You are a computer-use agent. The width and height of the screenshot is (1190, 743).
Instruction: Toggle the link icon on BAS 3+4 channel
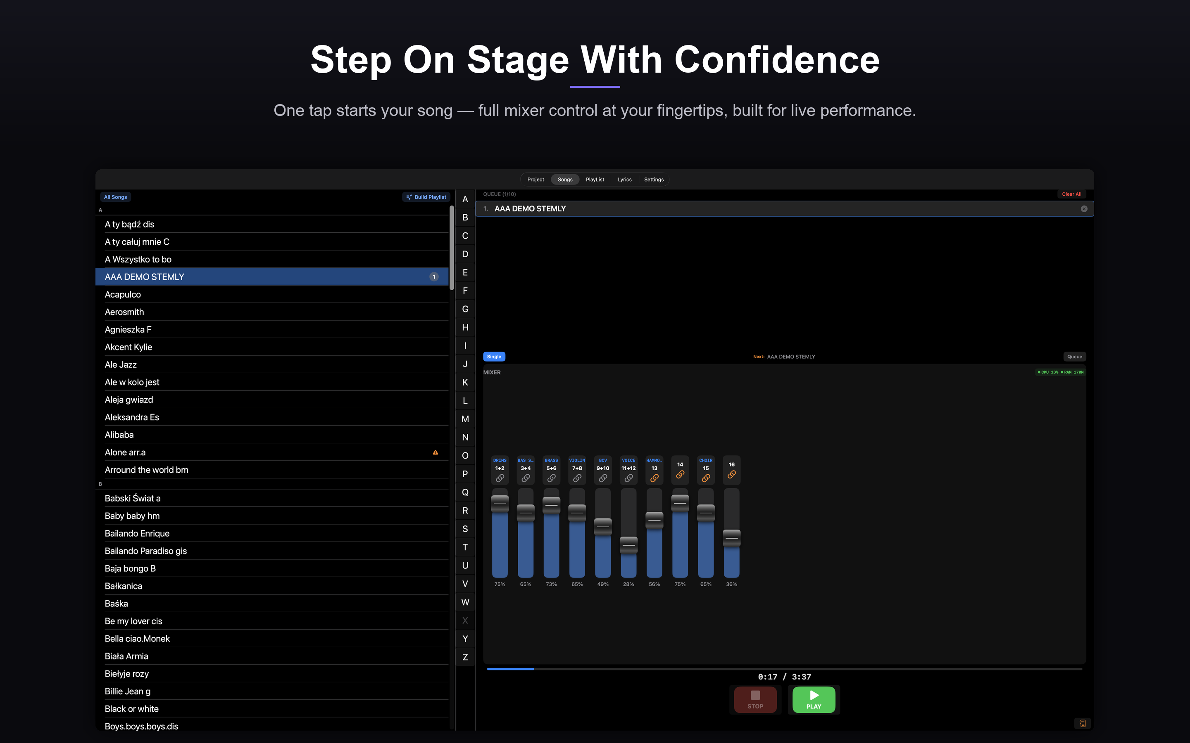(525, 478)
